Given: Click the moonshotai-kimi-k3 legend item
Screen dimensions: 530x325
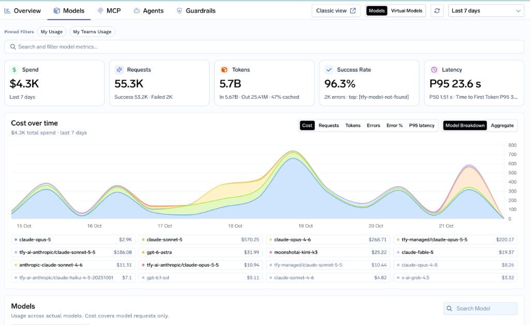Looking at the screenshot, I should pyautogui.click(x=328, y=253).
